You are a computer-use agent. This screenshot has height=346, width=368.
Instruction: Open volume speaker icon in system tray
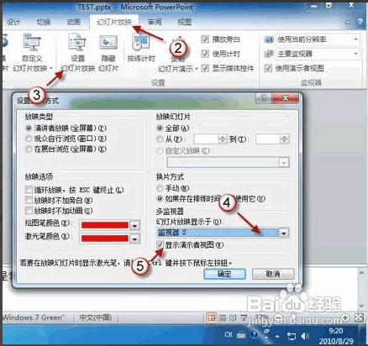point(305,336)
